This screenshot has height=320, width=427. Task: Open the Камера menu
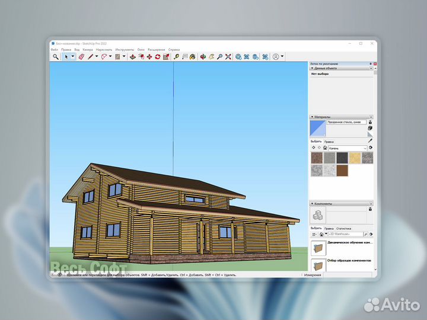(88, 50)
